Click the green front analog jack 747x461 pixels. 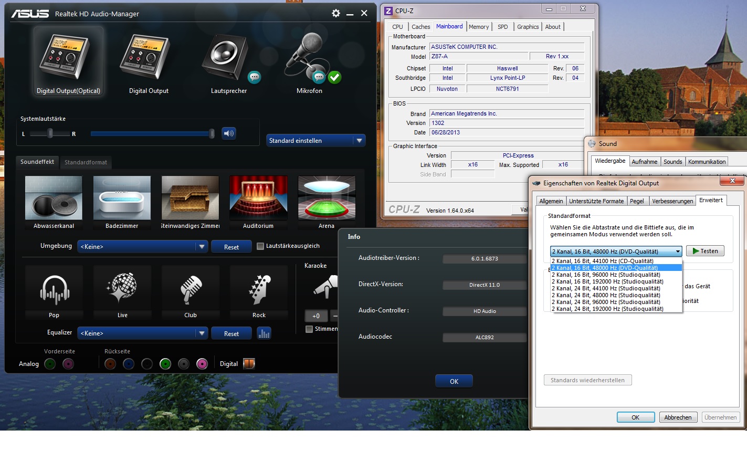click(50, 364)
